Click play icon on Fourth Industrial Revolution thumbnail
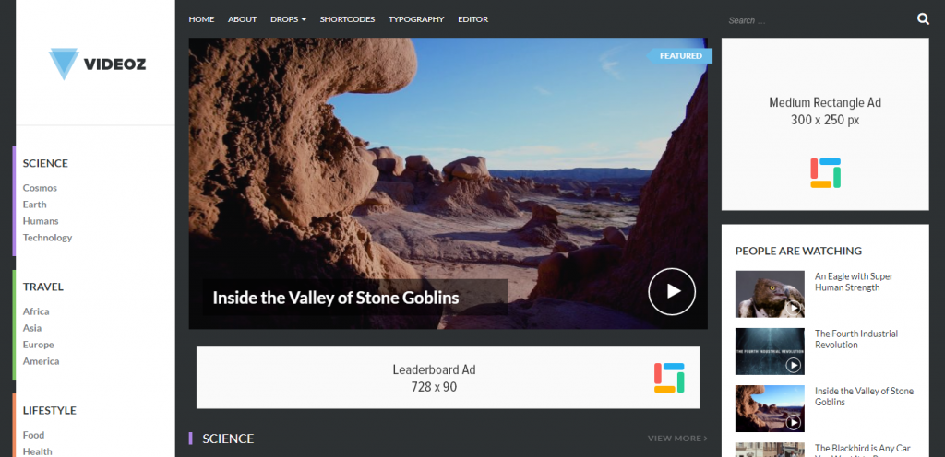945x457 pixels. pyautogui.click(x=794, y=365)
